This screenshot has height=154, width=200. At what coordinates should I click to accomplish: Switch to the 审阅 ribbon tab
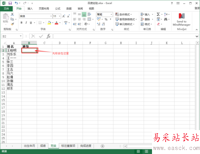coord(80,9)
